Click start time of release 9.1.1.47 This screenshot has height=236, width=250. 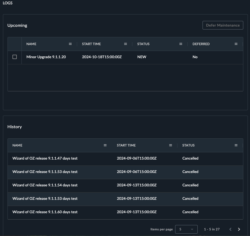(x=137, y=158)
